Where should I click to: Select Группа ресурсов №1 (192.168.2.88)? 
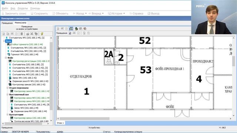[31, 121]
